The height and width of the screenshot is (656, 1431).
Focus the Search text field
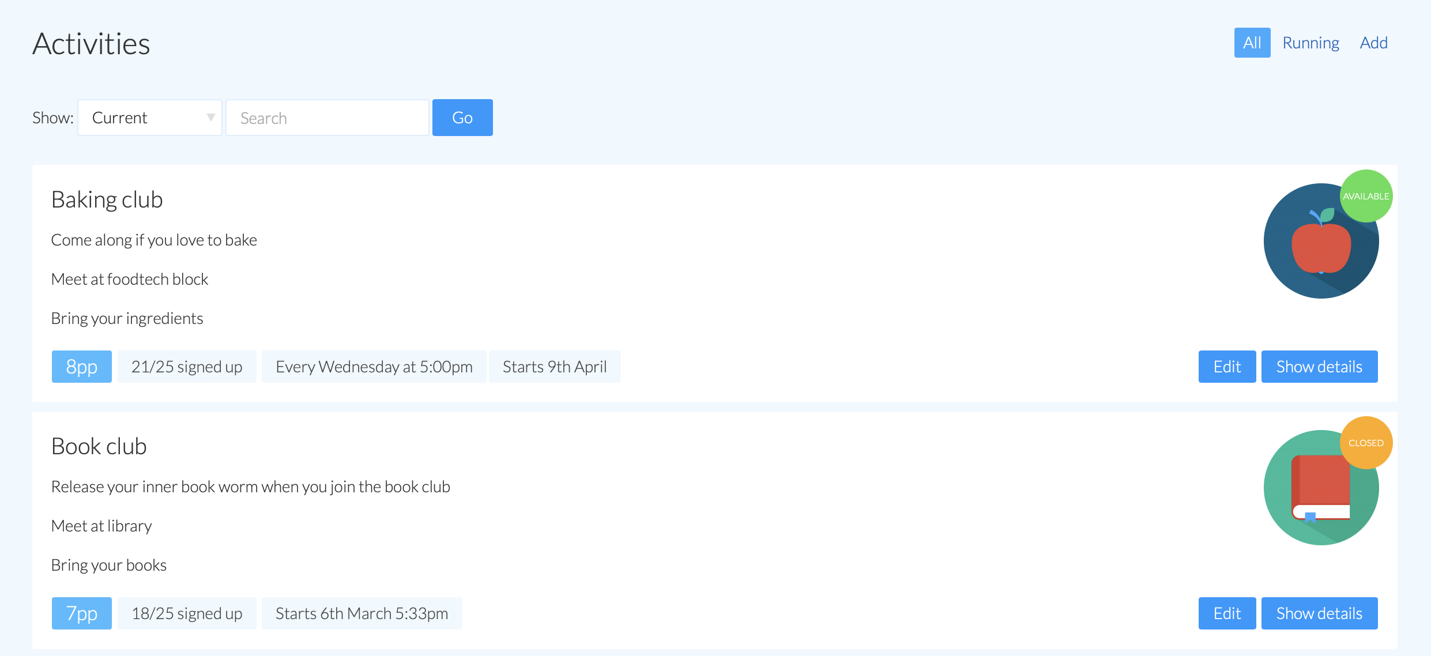(x=327, y=118)
